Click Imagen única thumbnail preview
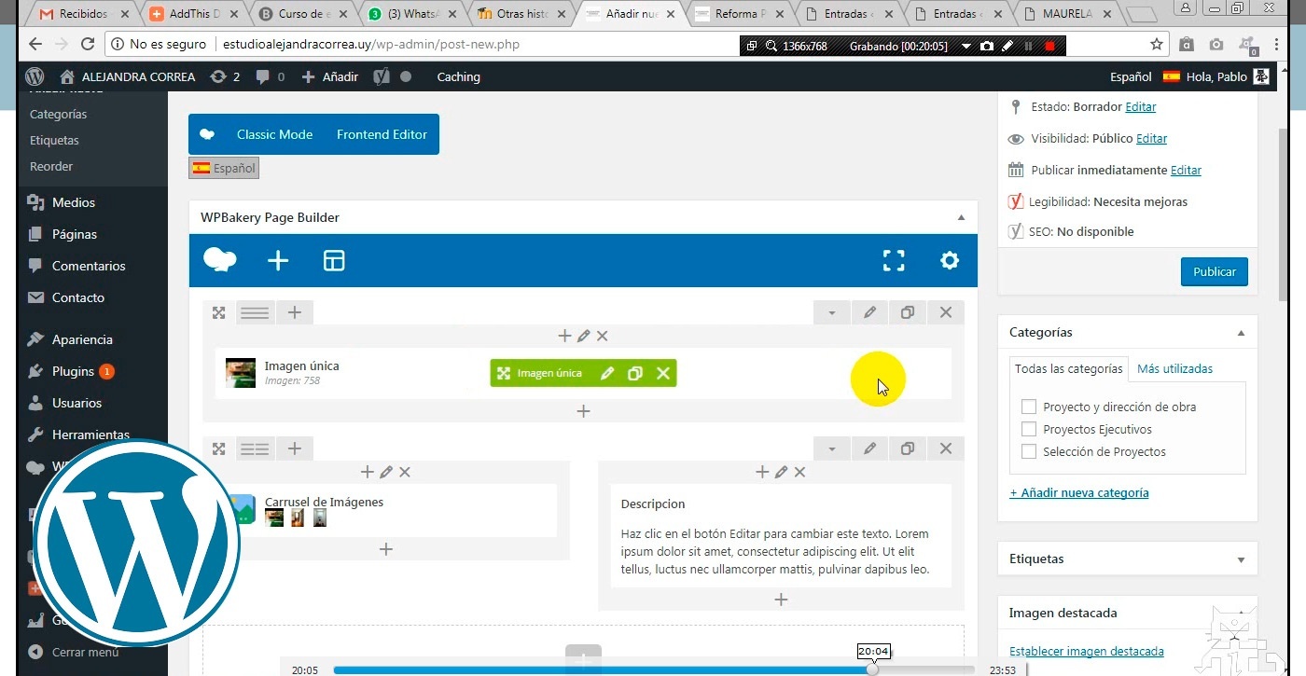This screenshot has height=676, width=1306. click(x=241, y=373)
